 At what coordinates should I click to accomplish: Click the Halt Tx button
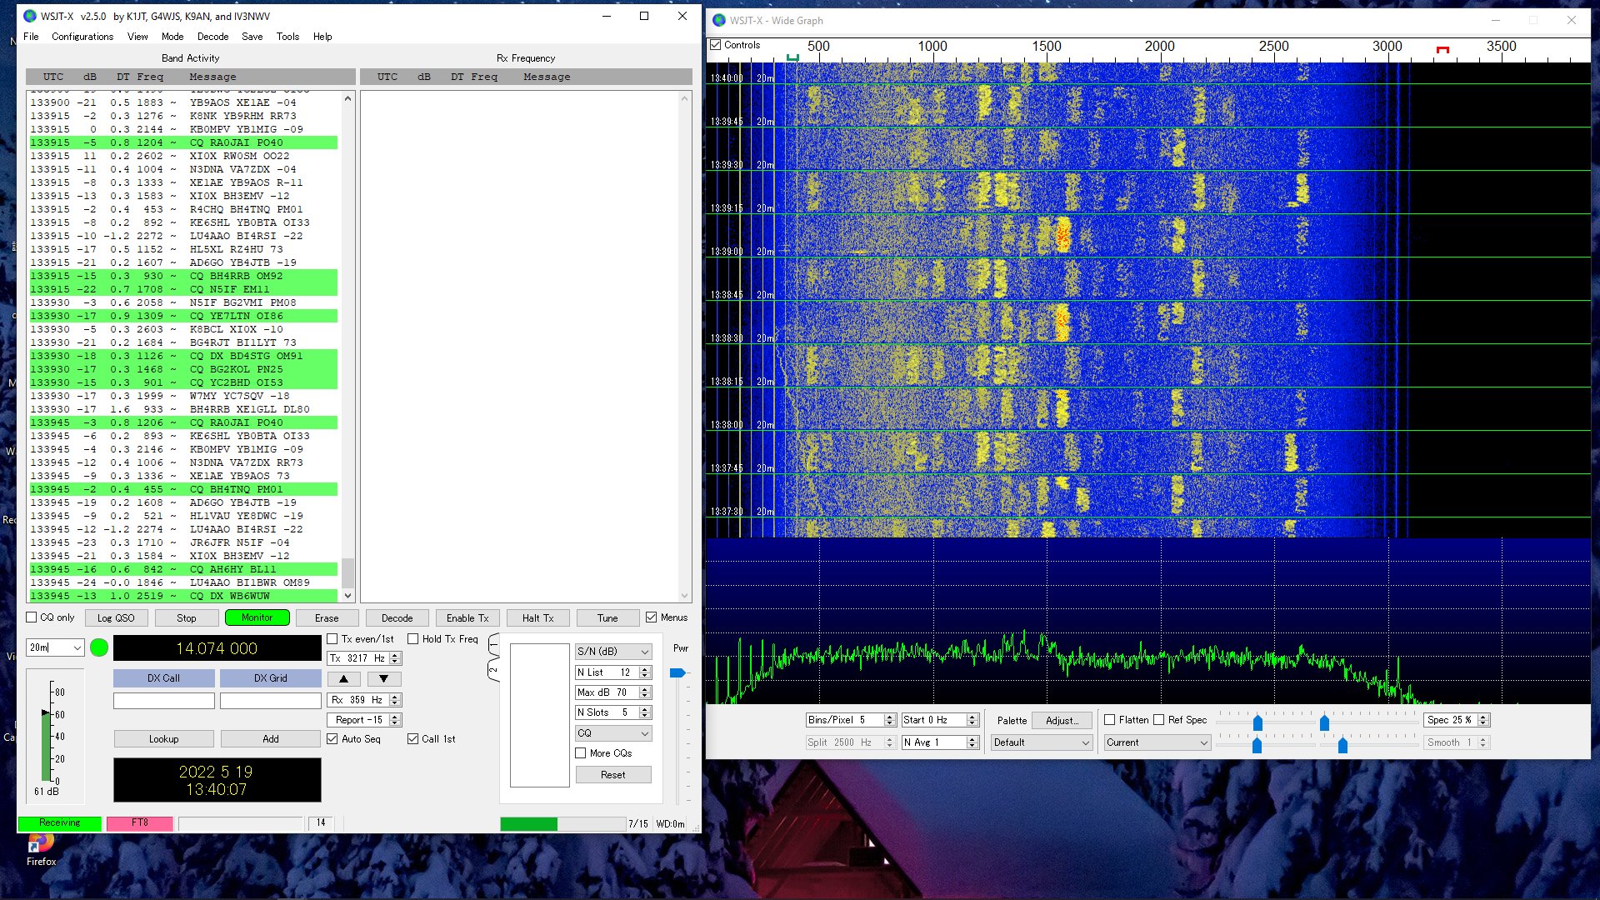tap(537, 618)
